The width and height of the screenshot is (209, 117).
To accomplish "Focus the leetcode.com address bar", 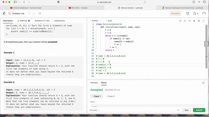I will point(104,2).
